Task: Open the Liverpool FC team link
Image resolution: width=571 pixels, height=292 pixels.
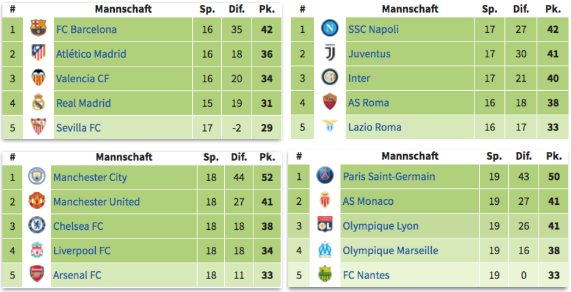Action: coord(82,251)
